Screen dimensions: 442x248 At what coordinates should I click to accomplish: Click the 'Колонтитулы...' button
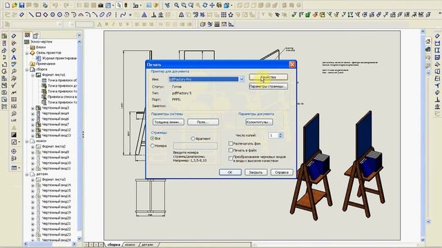(259, 122)
